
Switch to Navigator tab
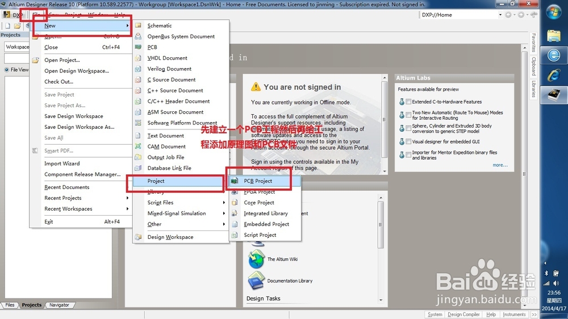point(59,305)
